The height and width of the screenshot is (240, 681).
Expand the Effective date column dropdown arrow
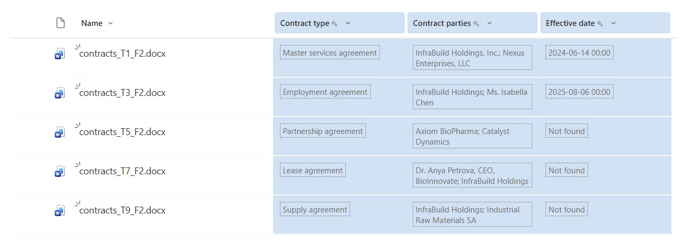[614, 23]
